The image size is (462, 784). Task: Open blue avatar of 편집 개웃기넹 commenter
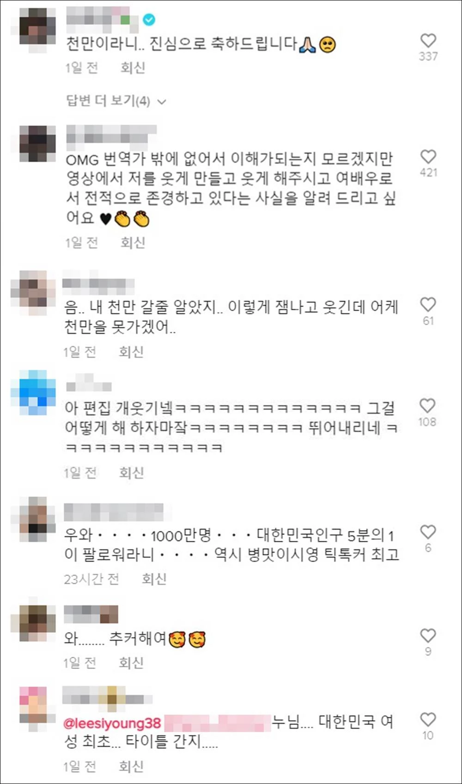coord(33,392)
